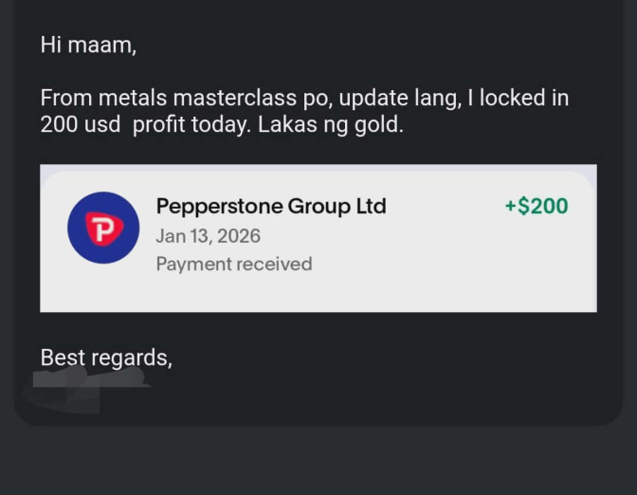Tap the Payment received status text
This screenshot has width=637, height=495.
click(233, 264)
